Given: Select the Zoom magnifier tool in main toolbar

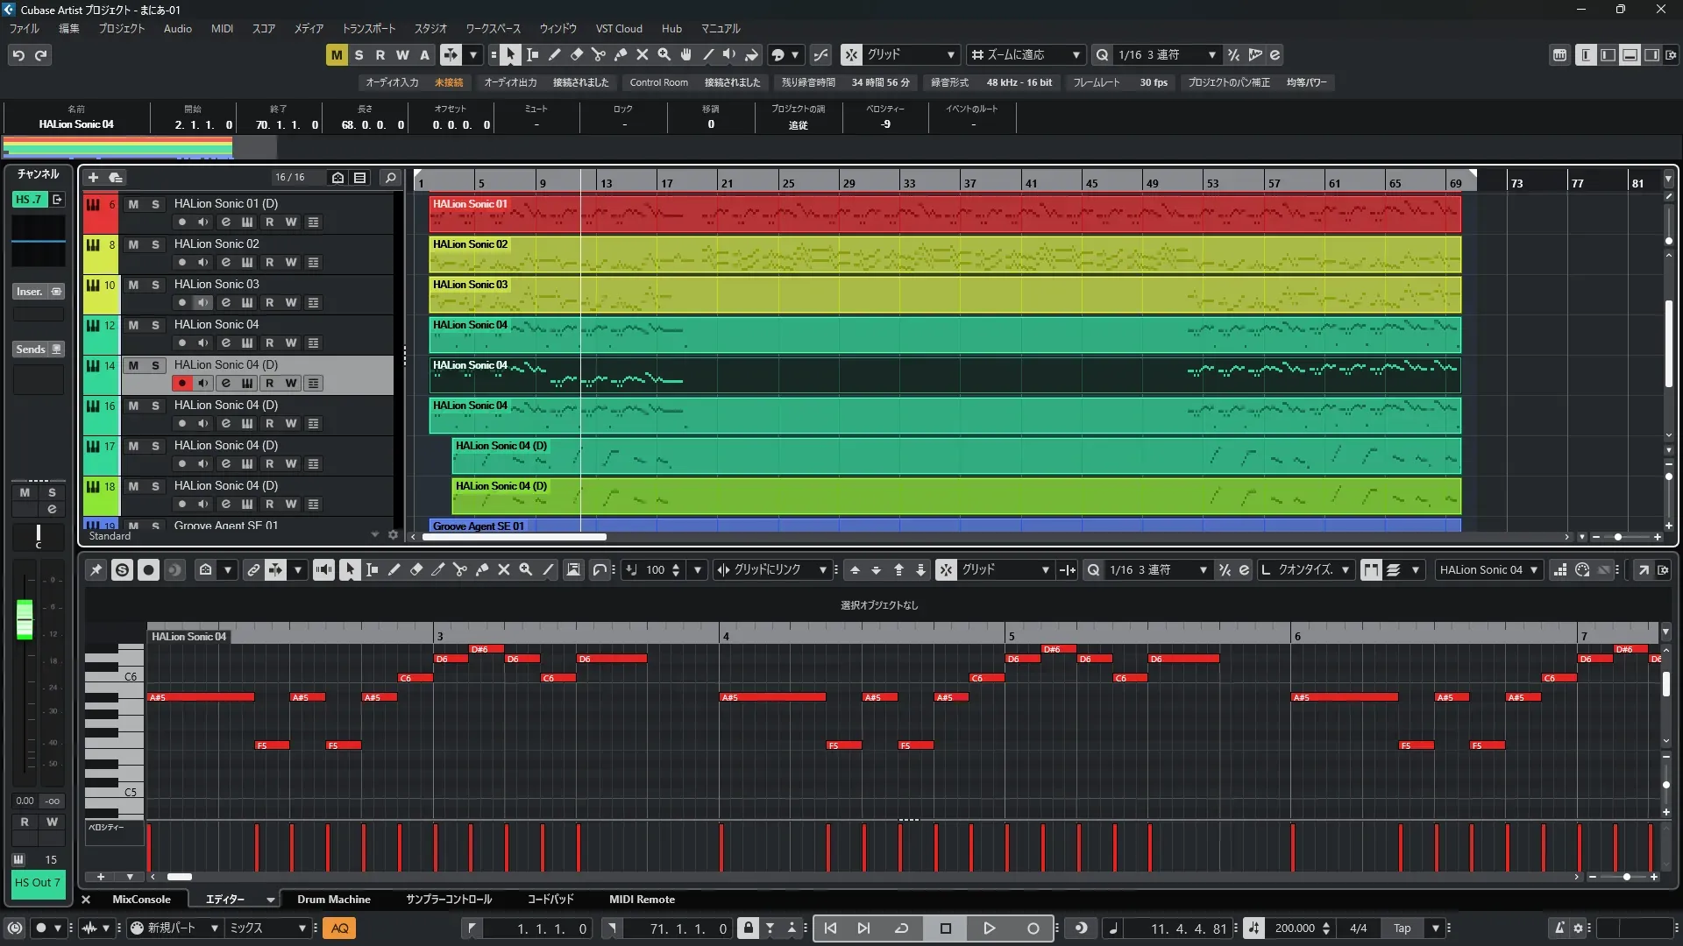Looking at the screenshot, I should (664, 55).
